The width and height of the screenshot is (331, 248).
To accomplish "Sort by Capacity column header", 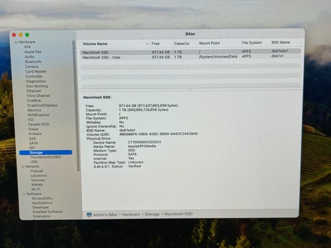I will [181, 44].
